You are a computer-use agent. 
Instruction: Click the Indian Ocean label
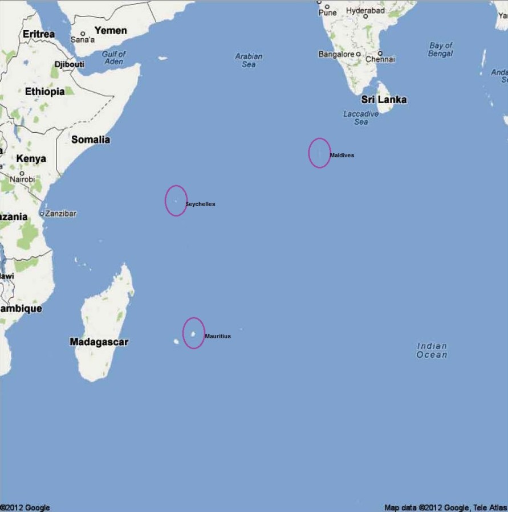(x=432, y=350)
